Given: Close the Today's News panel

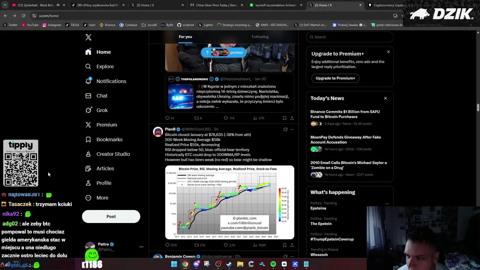Looking at the screenshot, I should coord(385,98).
